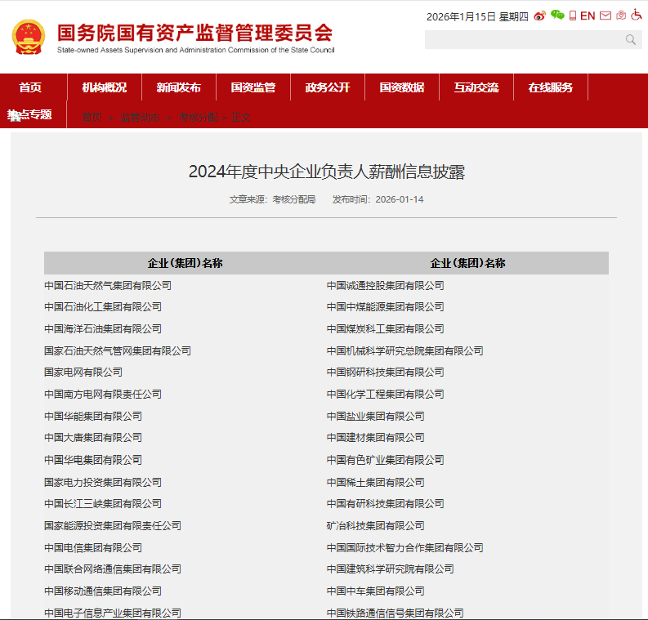Open 中国煤炭科工集团有限公司 link

[x=385, y=329]
